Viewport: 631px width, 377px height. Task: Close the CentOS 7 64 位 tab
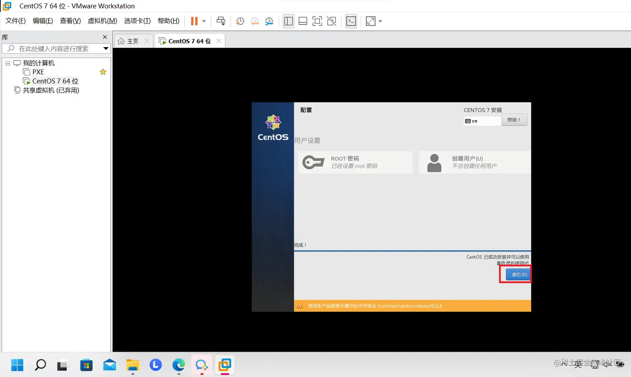click(x=219, y=41)
